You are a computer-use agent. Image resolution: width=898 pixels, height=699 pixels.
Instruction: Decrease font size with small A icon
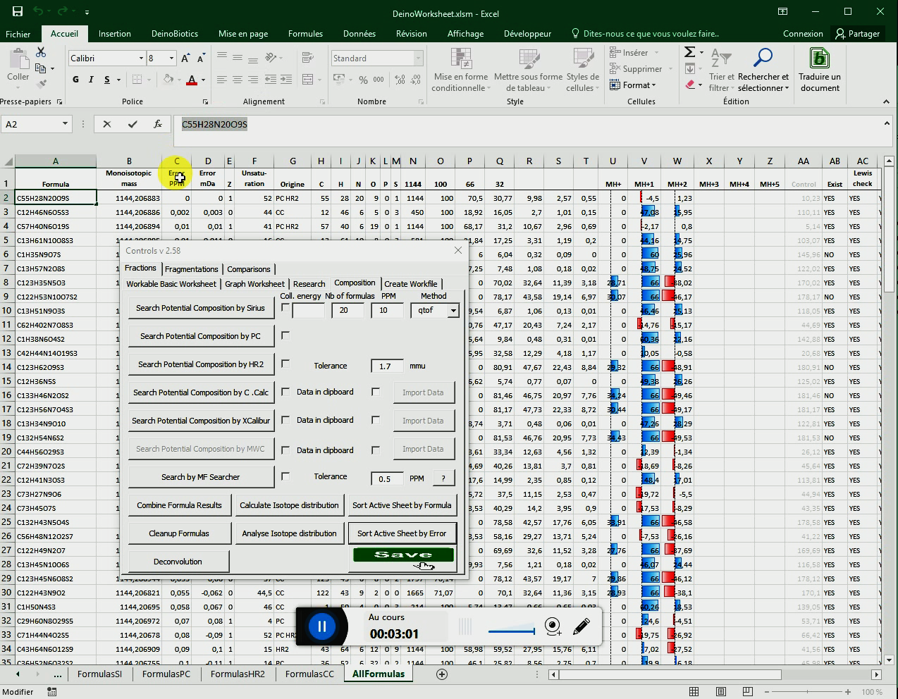201,58
